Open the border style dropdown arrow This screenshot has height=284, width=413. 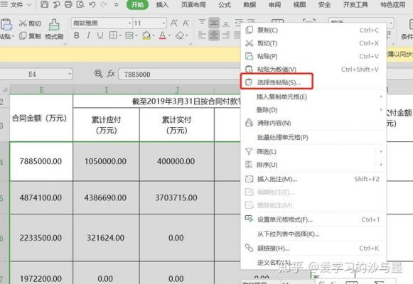(120, 35)
